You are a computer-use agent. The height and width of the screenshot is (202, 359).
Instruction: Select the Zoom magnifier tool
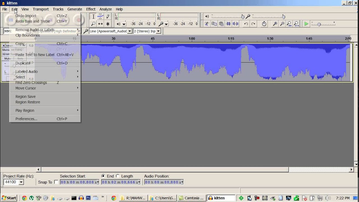coord(93,24)
